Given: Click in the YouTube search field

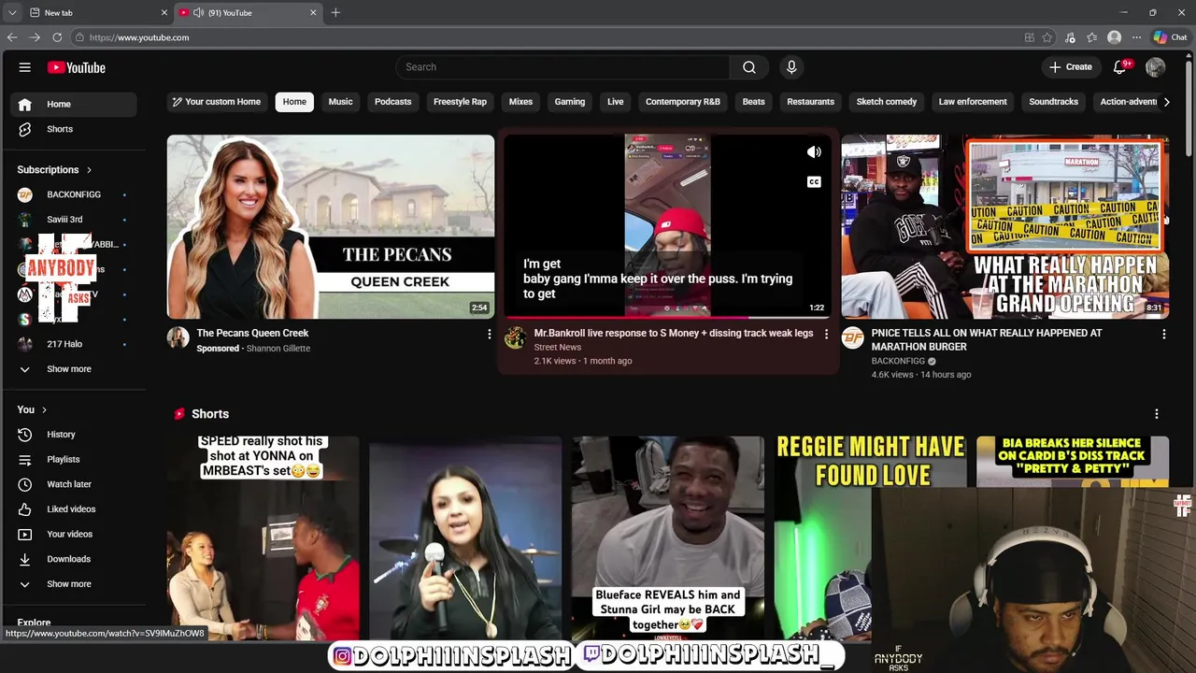Looking at the screenshot, I should tap(562, 67).
